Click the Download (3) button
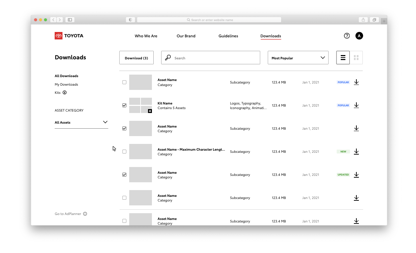This screenshot has height=253, width=416. (x=136, y=58)
